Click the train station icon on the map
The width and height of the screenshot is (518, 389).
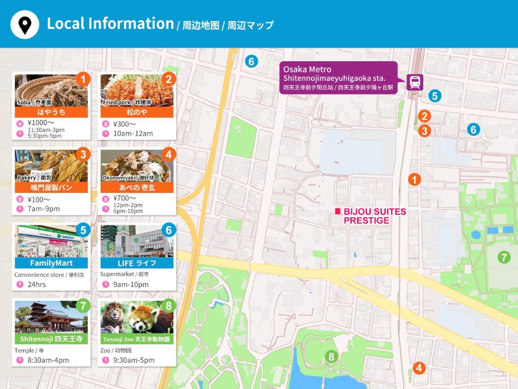pyautogui.click(x=415, y=82)
